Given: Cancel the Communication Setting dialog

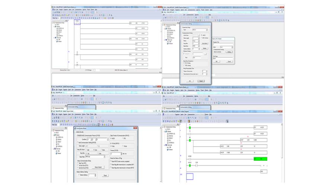Looking at the screenshot, I should (201, 81).
